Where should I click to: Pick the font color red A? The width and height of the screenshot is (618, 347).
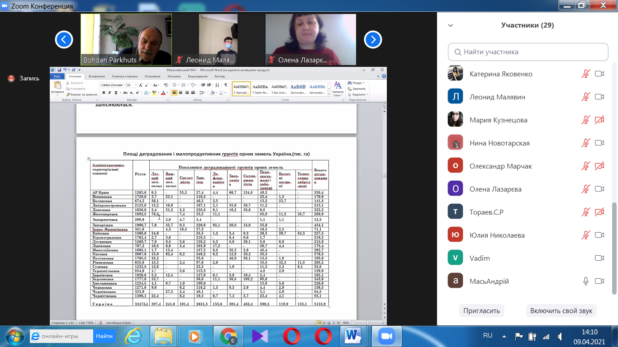164,93
